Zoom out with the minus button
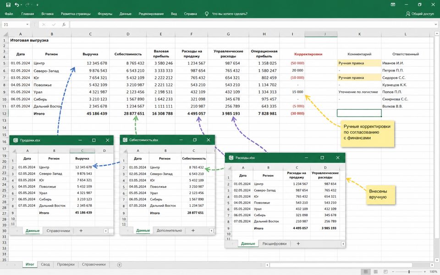The width and height of the screenshot is (440, 275). [x=393, y=272]
